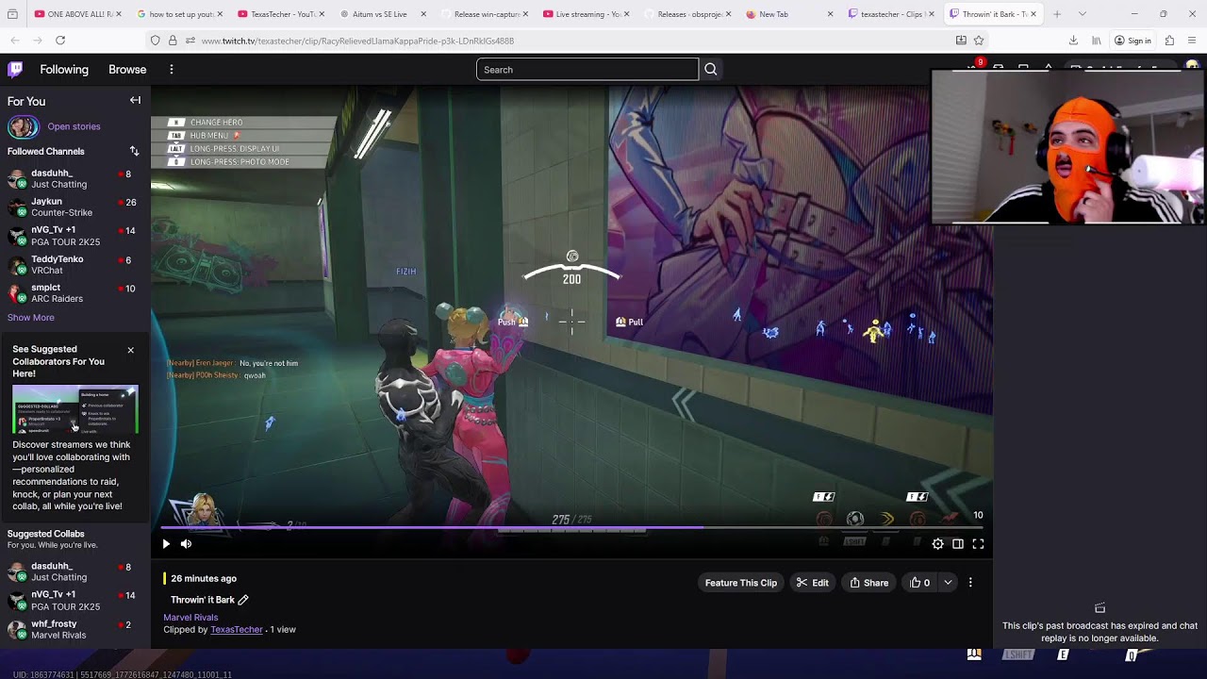Viewport: 1207px width, 679px height.
Task: Close the New Tab tab
Action: [x=830, y=14]
